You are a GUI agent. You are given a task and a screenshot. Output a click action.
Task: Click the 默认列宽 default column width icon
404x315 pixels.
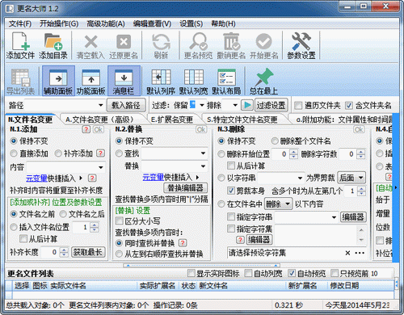pos(194,82)
